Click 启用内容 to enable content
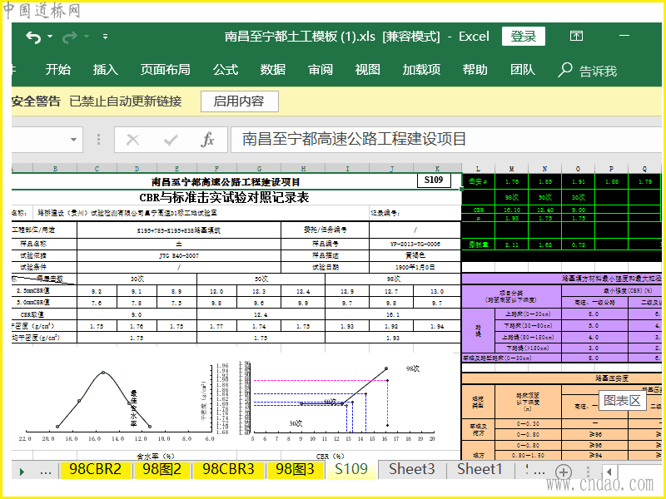Viewport: 666px width, 499px height. click(240, 101)
